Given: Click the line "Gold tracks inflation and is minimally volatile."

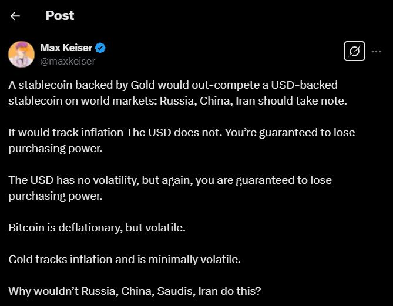Looking at the screenshot, I should click(x=125, y=258).
